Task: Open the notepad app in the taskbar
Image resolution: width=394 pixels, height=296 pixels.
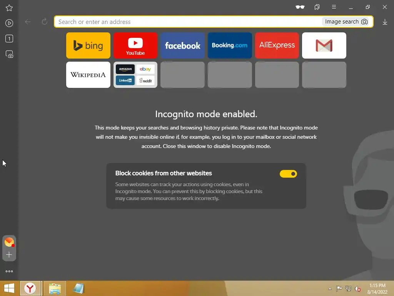Action: [x=78, y=288]
